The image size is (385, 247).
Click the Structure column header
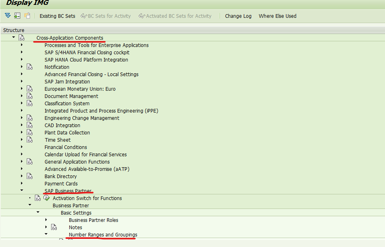[x=14, y=30]
